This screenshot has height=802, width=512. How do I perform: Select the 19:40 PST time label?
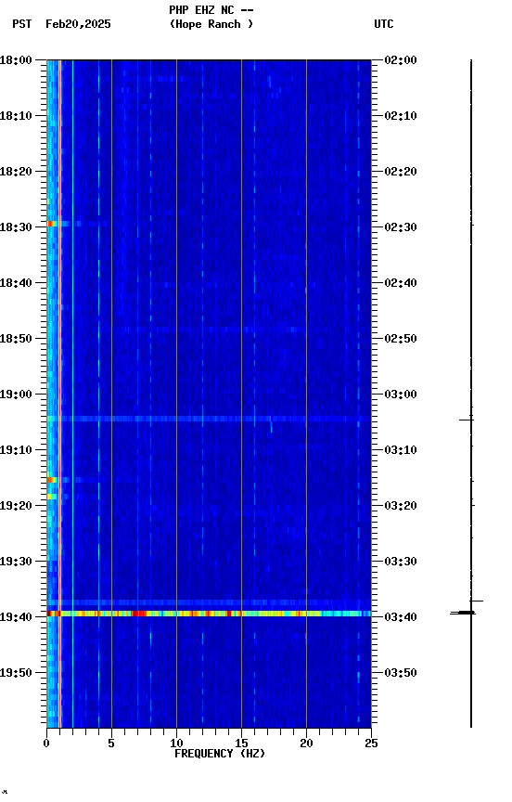click(x=16, y=618)
